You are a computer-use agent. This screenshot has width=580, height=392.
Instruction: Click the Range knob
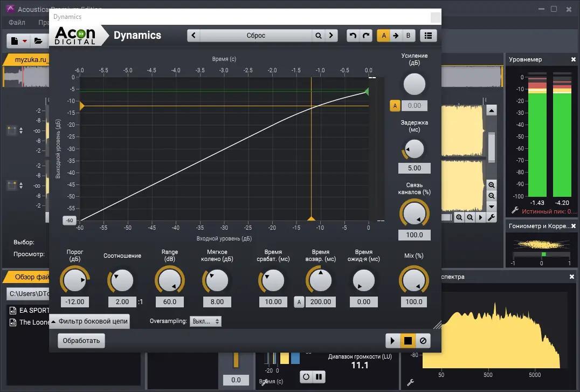coord(170,280)
